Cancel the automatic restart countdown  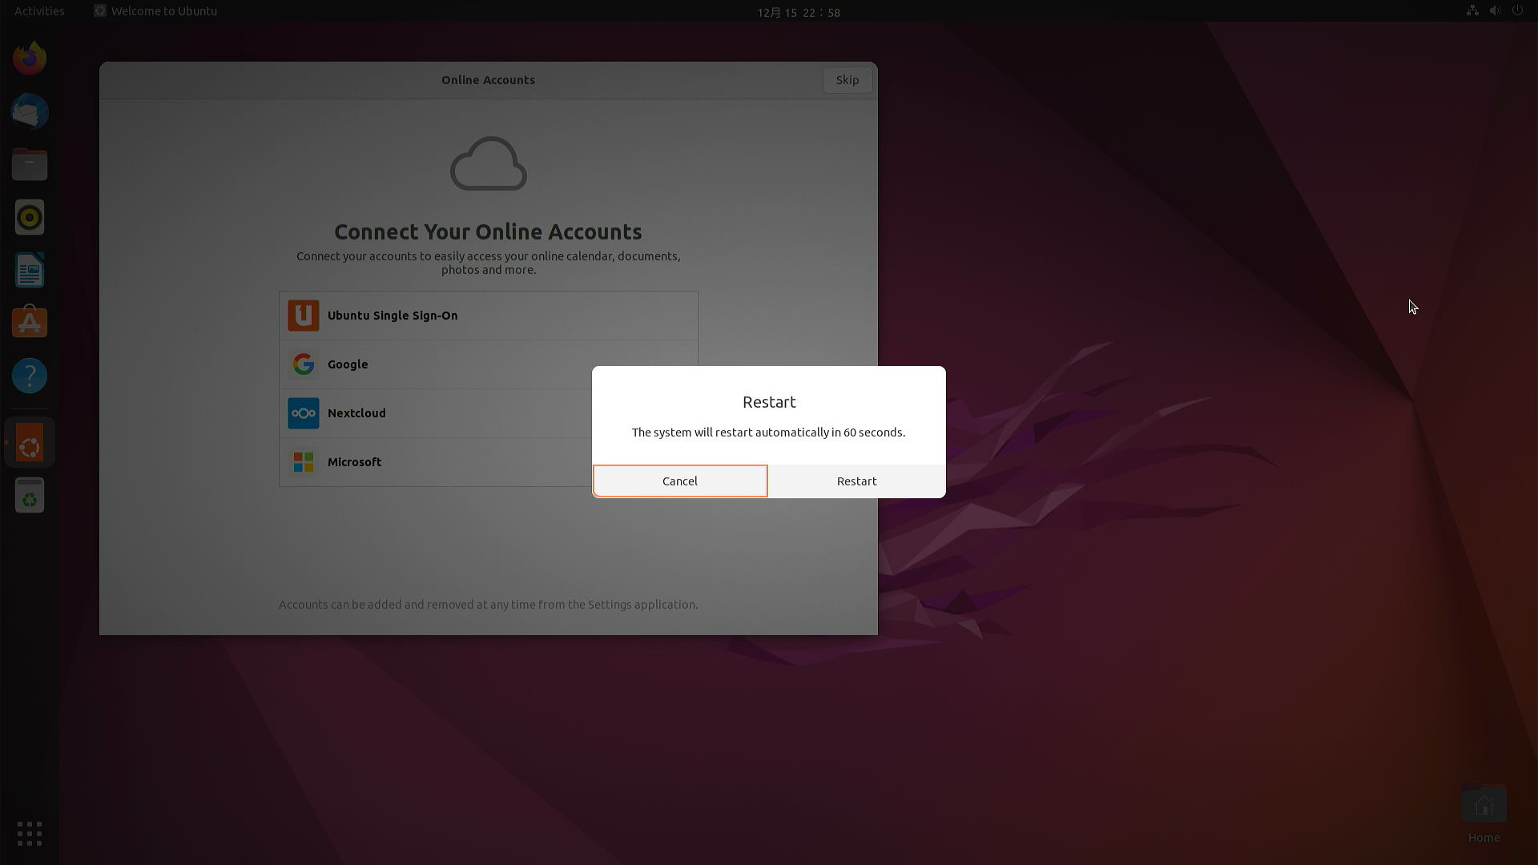[x=679, y=481]
